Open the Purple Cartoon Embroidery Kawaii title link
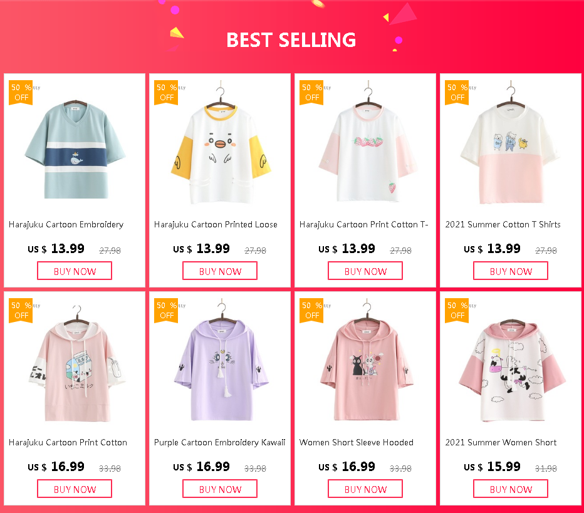 coord(220,443)
